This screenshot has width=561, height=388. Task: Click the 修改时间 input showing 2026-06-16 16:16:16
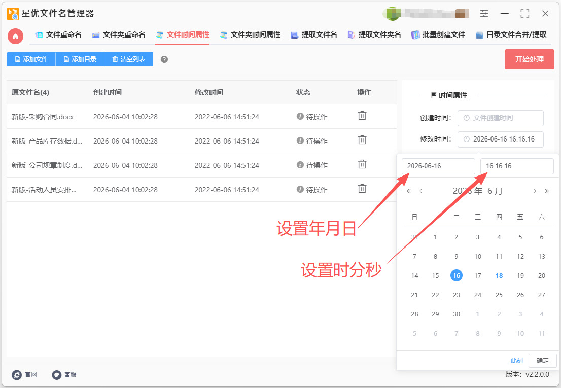(500, 139)
